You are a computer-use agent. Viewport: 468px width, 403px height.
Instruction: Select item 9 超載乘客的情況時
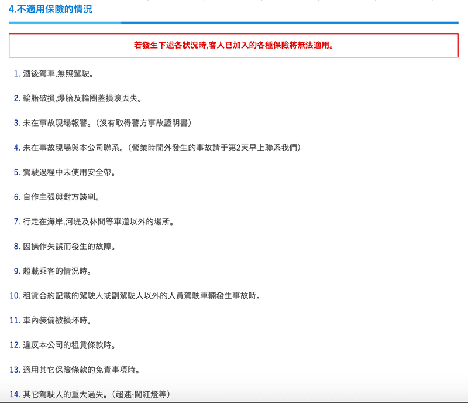57,271
